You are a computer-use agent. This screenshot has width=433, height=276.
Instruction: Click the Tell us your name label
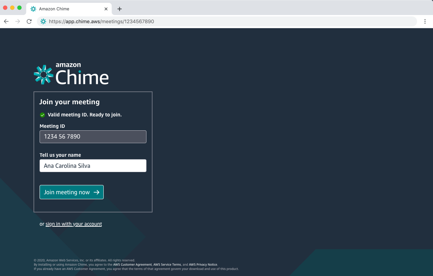[x=60, y=155]
